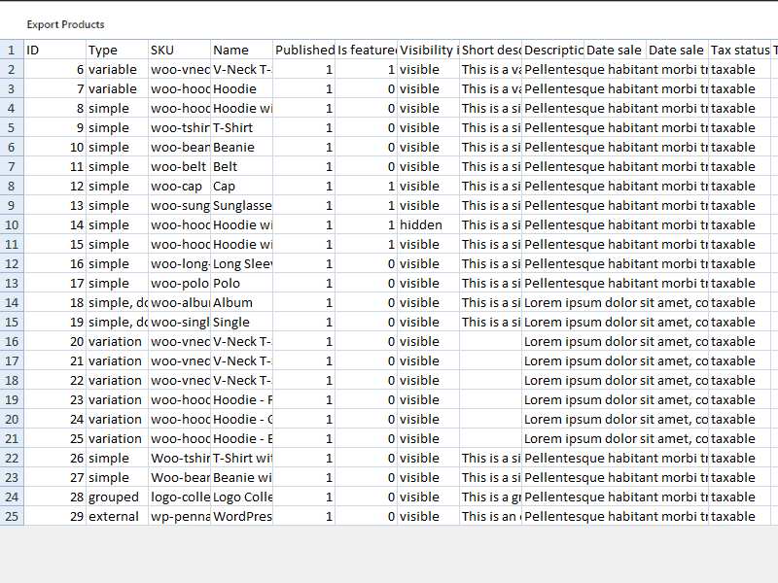Click row header number 25
The height and width of the screenshot is (583, 778).
(x=12, y=516)
